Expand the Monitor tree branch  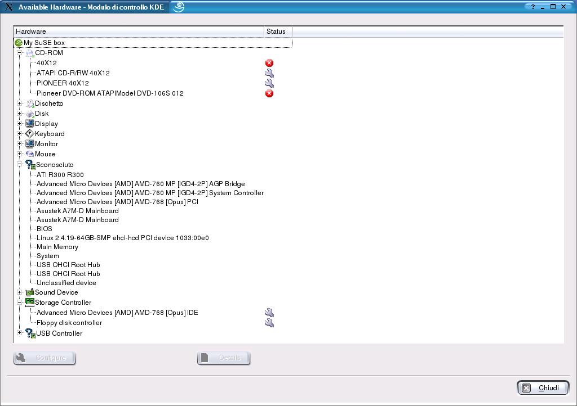20,144
